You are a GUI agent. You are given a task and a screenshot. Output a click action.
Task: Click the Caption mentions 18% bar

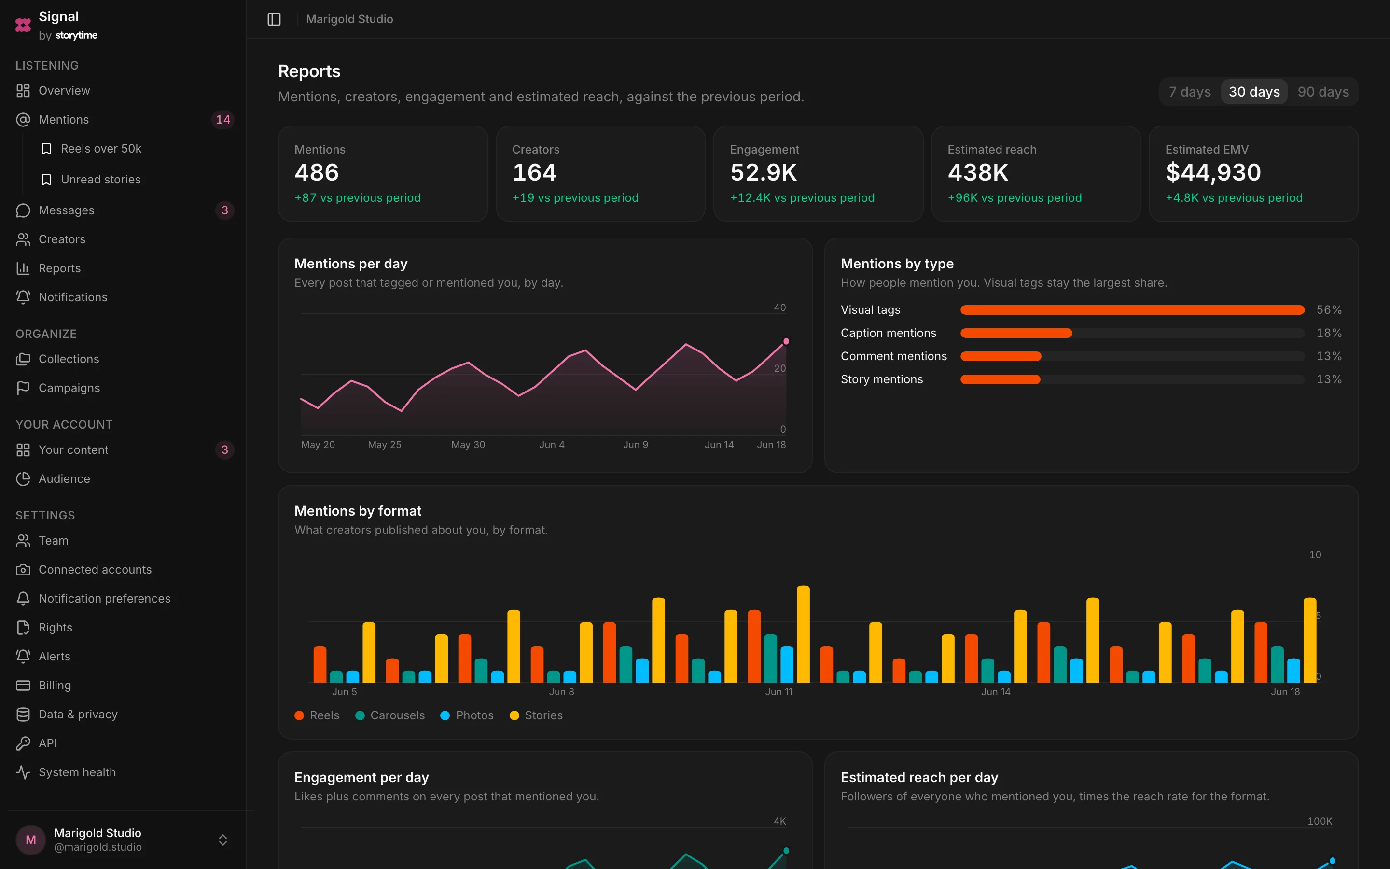coord(1016,333)
